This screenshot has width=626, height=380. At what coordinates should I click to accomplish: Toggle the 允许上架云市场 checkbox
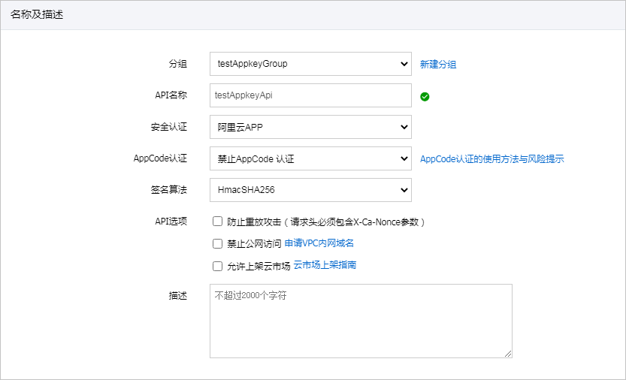pos(218,267)
